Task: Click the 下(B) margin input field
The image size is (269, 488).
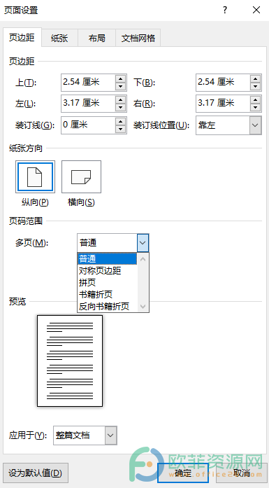Action: tap(223, 83)
